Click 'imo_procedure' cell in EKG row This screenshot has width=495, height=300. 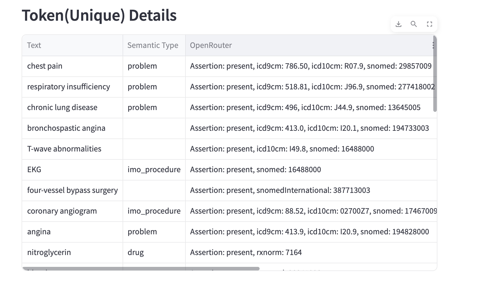(154, 170)
